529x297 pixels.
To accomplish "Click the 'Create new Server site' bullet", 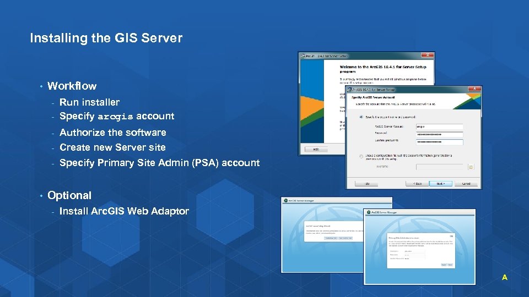I will [x=112, y=147].
